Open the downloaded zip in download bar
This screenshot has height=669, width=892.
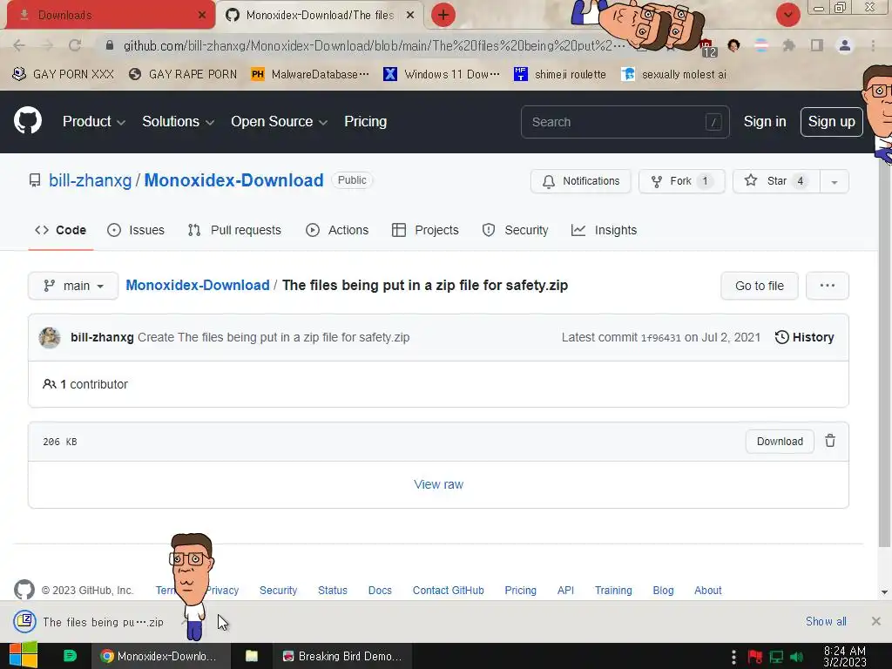pyautogui.click(x=91, y=622)
